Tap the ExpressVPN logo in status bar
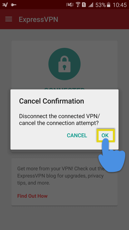 point(5,5)
